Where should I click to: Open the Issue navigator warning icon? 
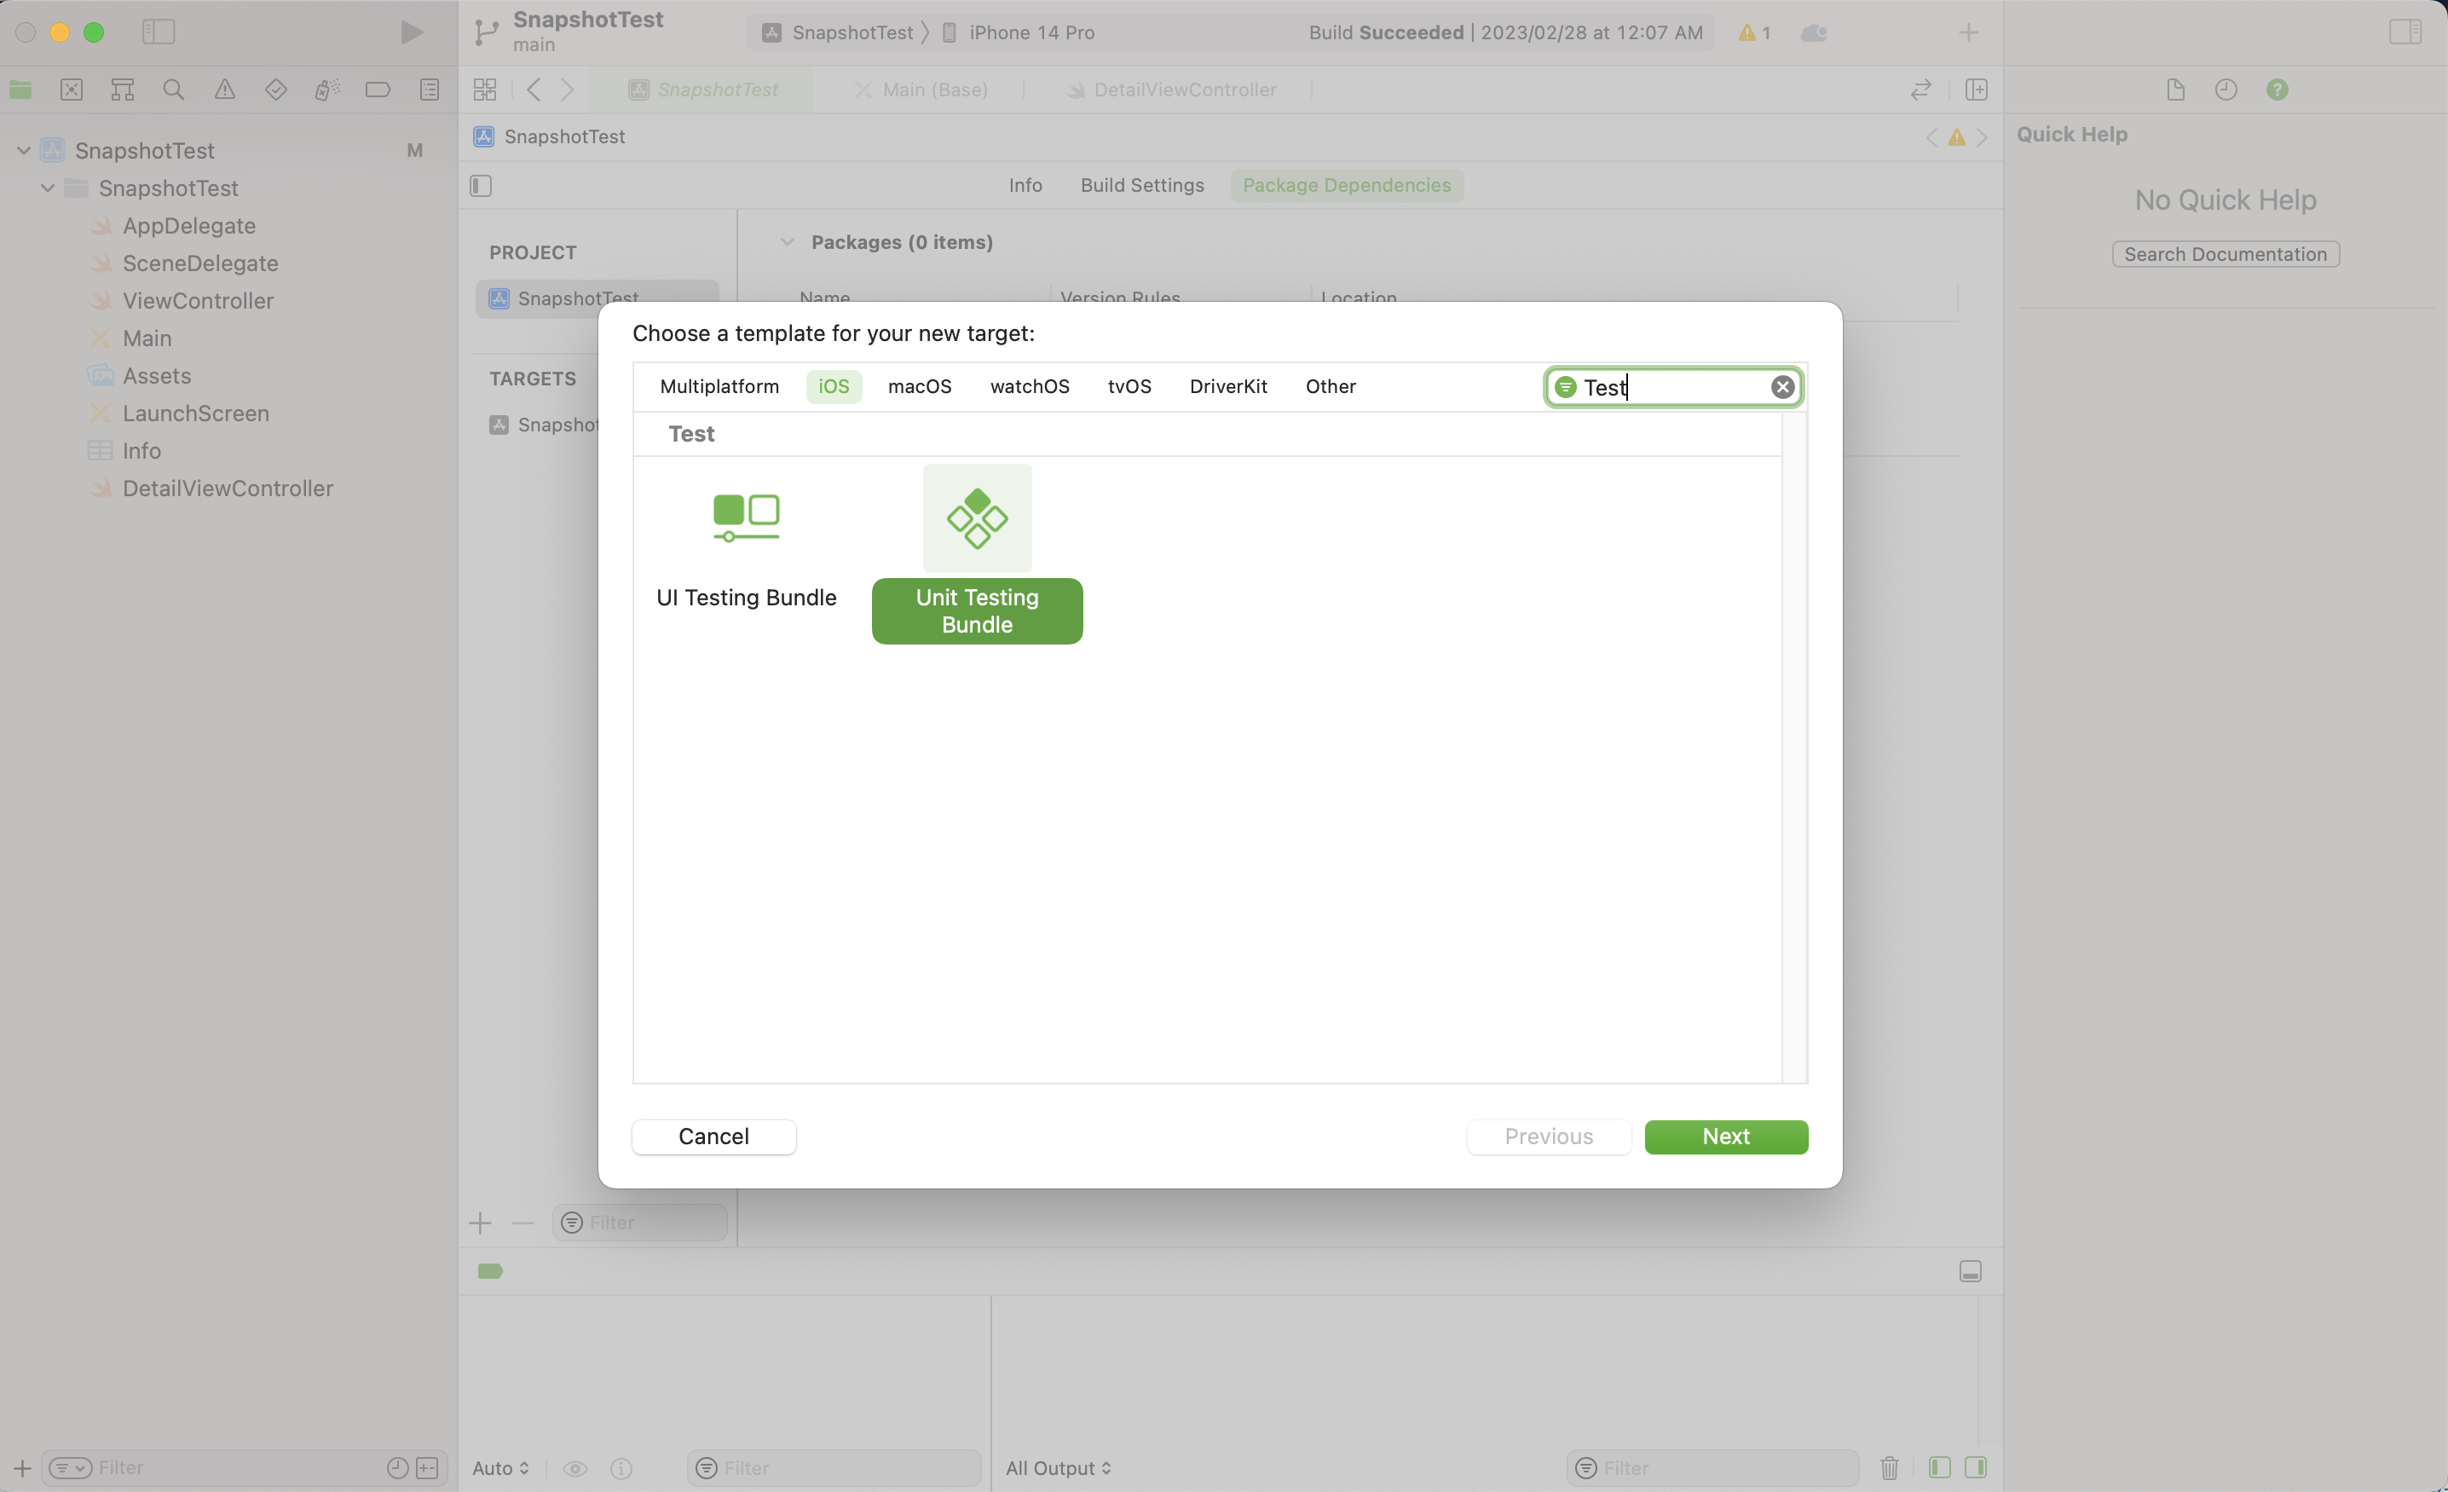pos(224,90)
